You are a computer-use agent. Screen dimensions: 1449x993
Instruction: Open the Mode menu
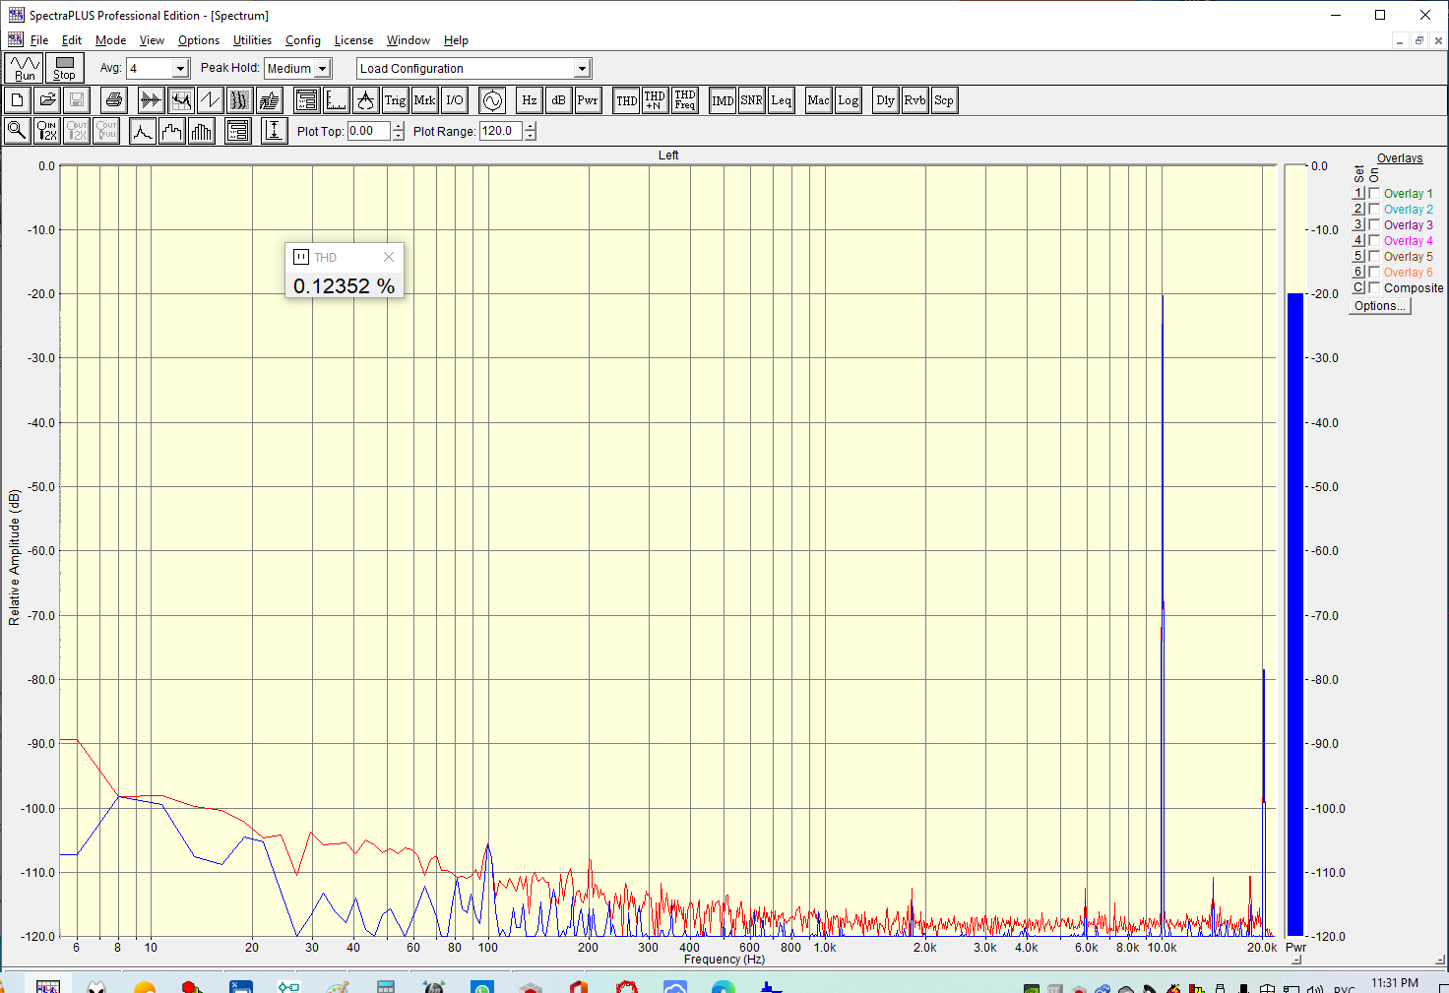(x=110, y=40)
